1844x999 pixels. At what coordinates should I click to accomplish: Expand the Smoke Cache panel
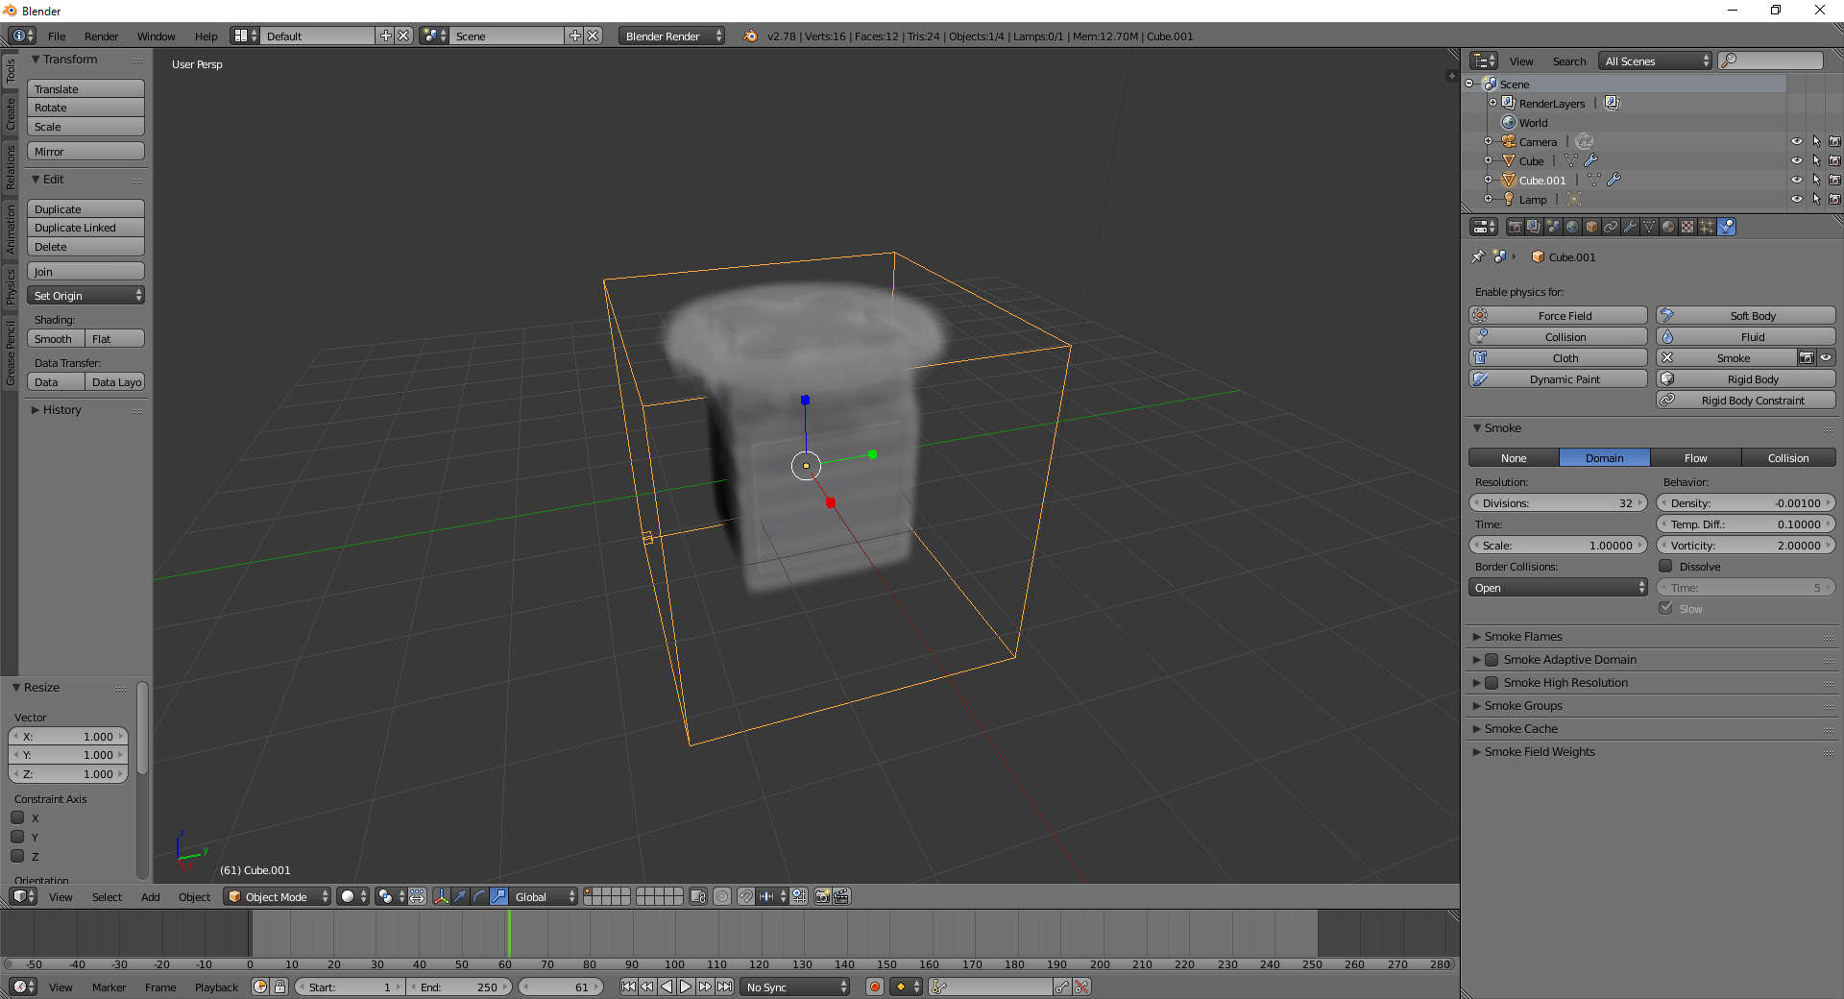tap(1521, 729)
